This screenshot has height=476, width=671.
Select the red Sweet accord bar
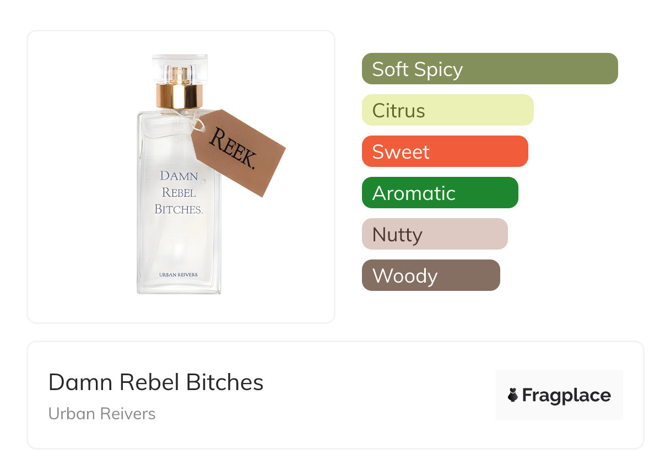pyautogui.click(x=445, y=152)
